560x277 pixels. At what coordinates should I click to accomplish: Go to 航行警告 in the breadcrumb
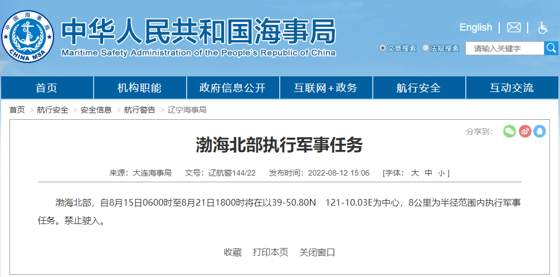tap(140, 110)
